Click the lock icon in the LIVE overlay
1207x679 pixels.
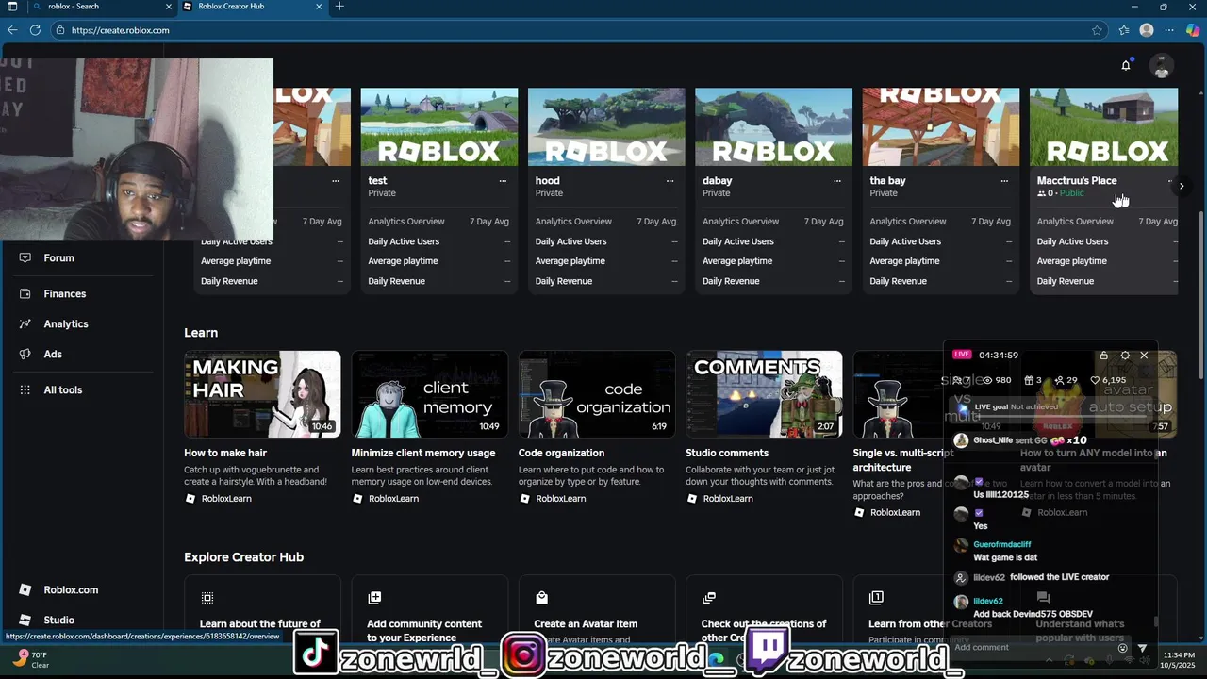pyautogui.click(x=1103, y=356)
